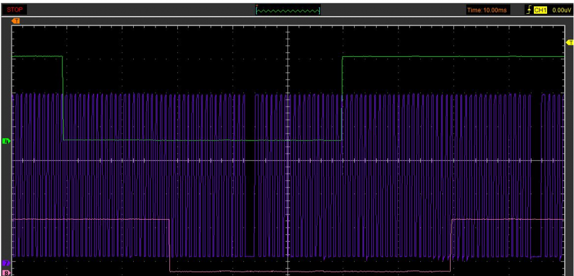Open the Time 10.00ms timebase setting
The height and width of the screenshot is (276, 574).
click(487, 10)
